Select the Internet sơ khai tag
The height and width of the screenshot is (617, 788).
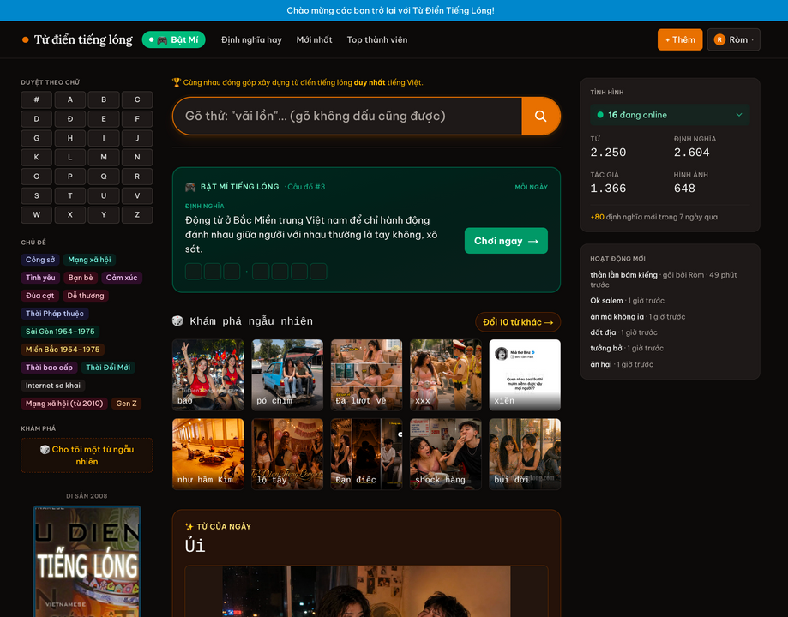tap(53, 386)
